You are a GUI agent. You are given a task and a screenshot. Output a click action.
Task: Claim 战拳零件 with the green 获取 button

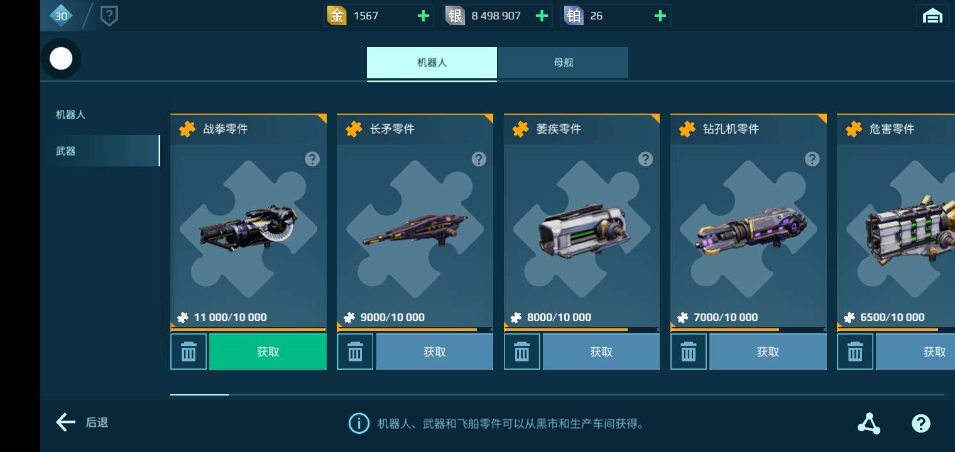click(x=268, y=352)
